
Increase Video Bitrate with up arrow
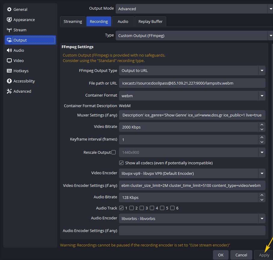tap(262, 125)
